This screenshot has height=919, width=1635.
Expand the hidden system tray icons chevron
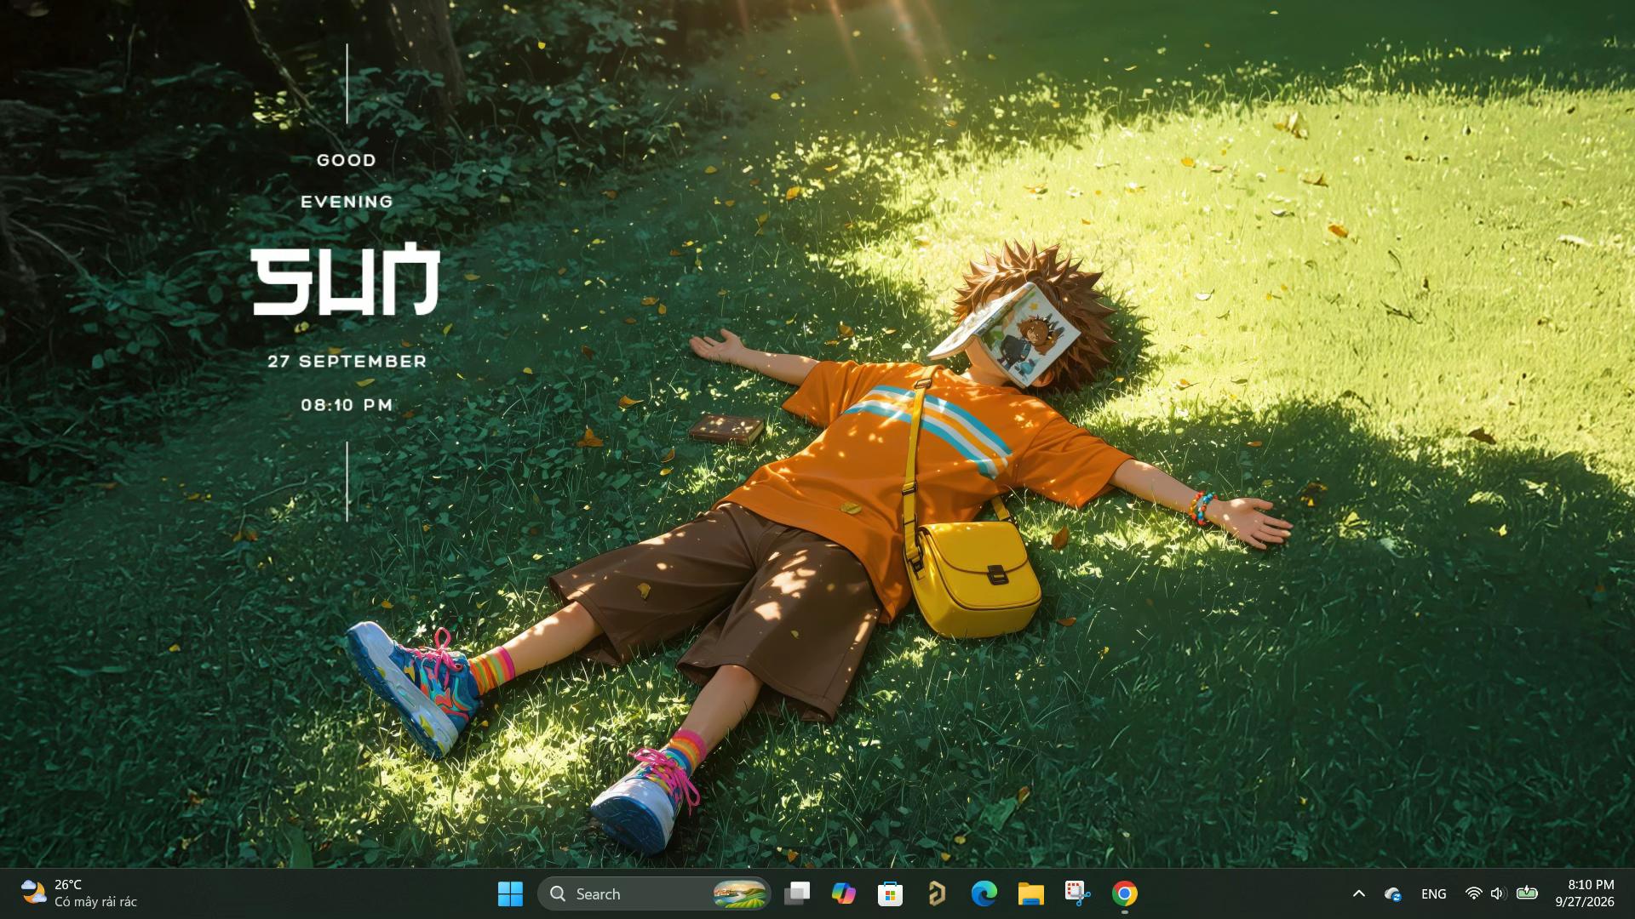coord(1359,893)
